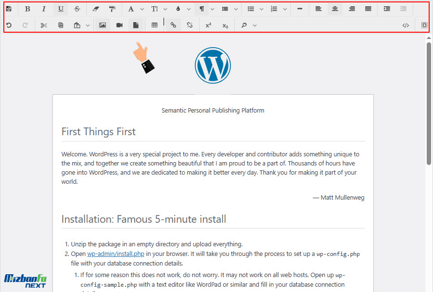This screenshot has height=292, width=433.
Task: Toggle underline formatting
Action: (61, 9)
